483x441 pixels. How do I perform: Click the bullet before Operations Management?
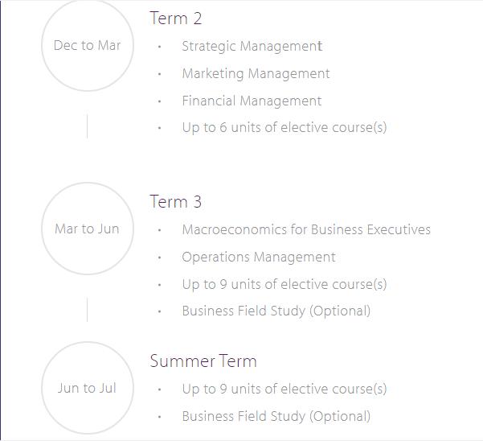point(160,258)
